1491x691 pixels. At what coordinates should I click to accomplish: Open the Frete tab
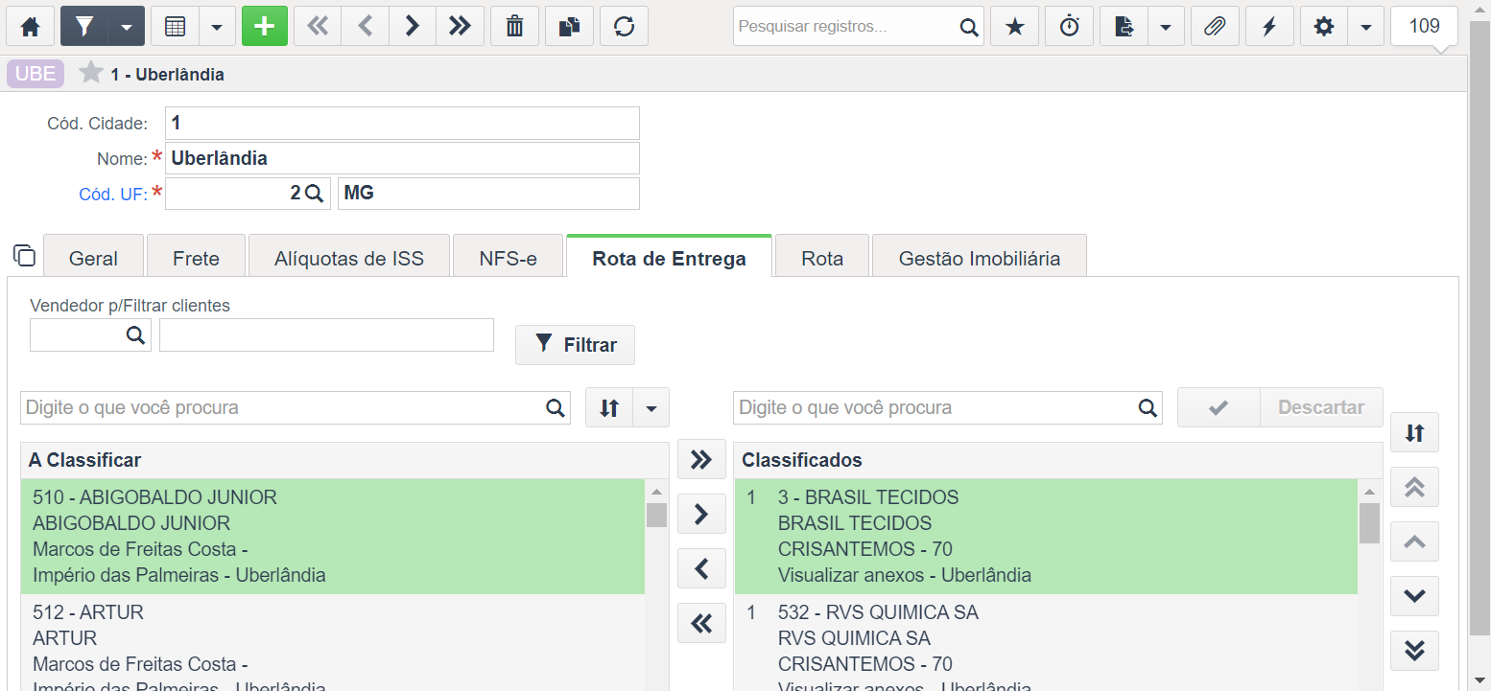[x=196, y=258]
